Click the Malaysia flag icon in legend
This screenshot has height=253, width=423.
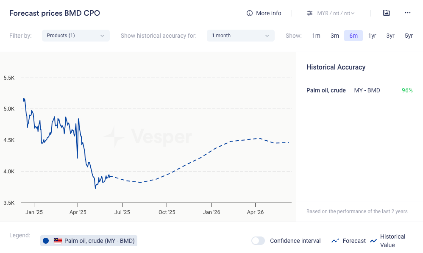[58, 241]
